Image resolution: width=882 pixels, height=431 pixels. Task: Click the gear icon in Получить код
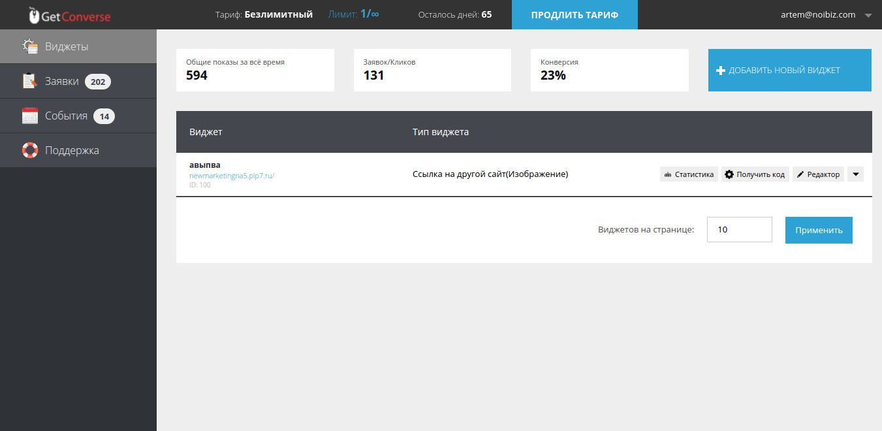coord(729,174)
